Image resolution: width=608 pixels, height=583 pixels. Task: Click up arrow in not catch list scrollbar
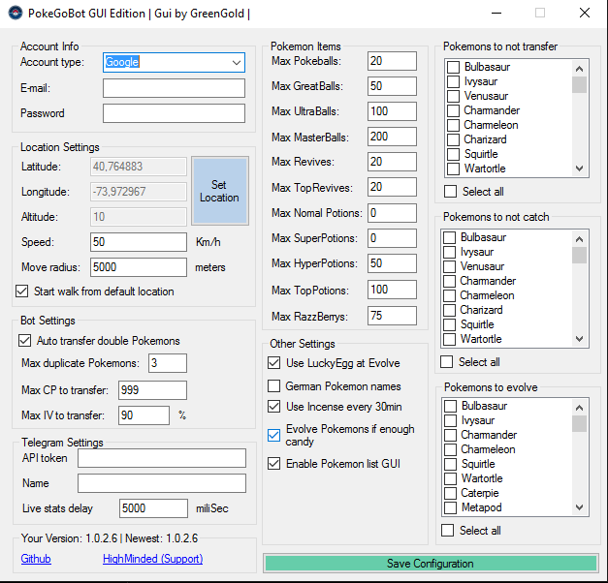tap(579, 239)
